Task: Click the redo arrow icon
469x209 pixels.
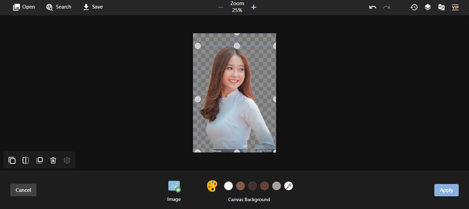Action: click(x=387, y=7)
